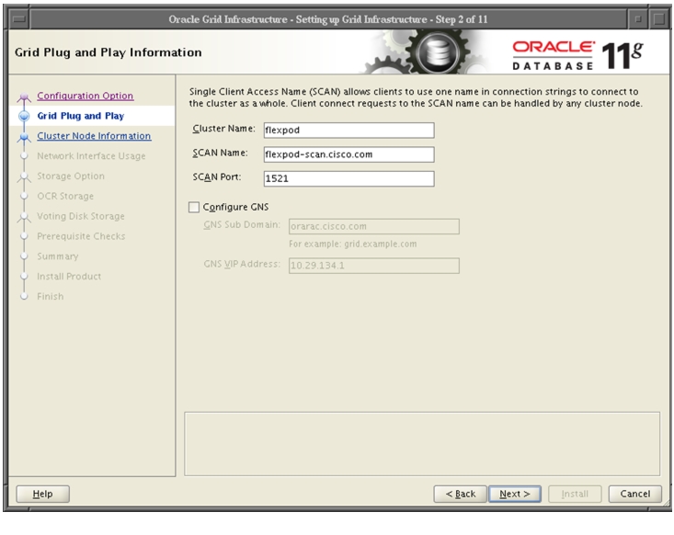
Task: Enable the Configure GNS checkbox
Action: coord(194,207)
